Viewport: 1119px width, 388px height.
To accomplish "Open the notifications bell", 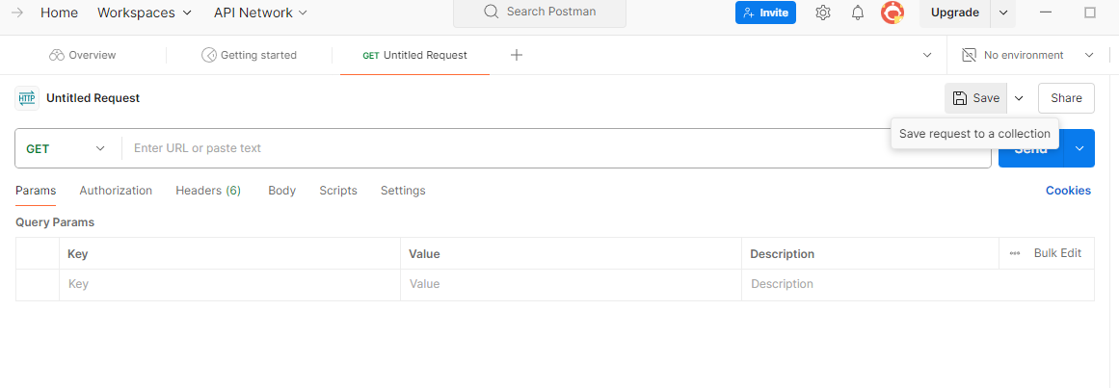I will coord(858,13).
